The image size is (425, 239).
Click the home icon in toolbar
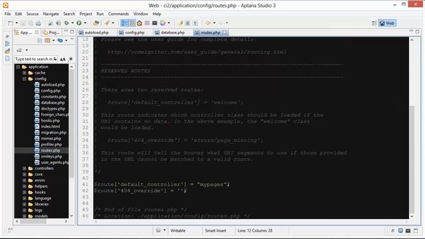[x=139, y=23]
